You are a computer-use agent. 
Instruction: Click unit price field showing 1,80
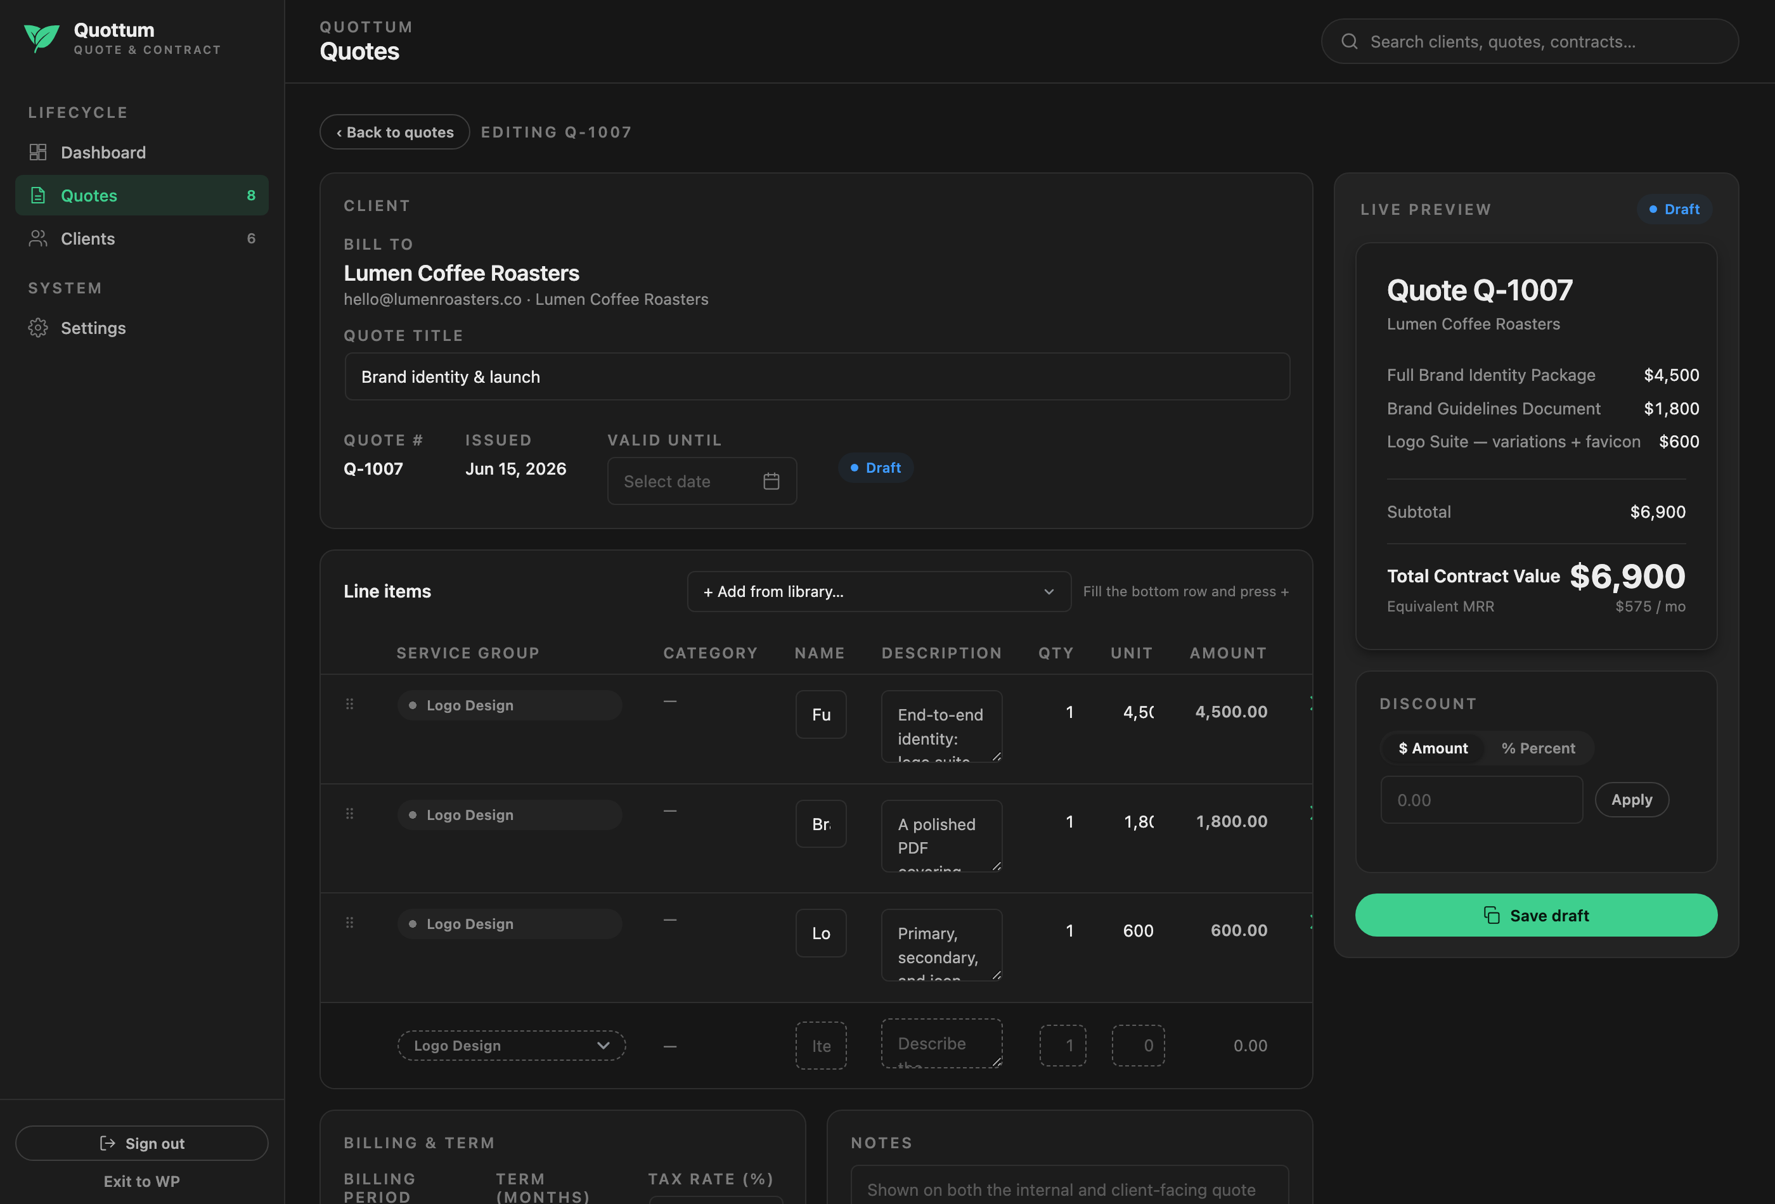(x=1137, y=821)
